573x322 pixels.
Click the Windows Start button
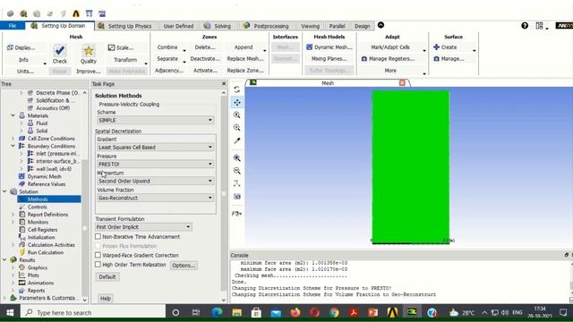pyautogui.click(x=10, y=312)
